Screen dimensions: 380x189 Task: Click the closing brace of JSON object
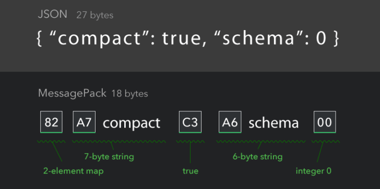(x=336, y=39)
